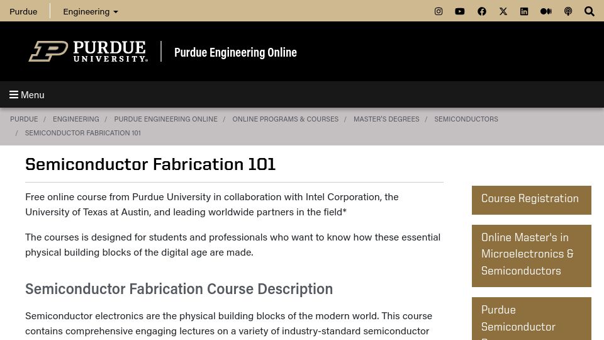Open the YouTube channel icon
This screenshot has height=340, width=604.
tap(459, 11)
